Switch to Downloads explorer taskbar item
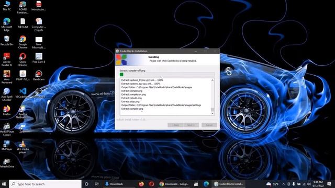 (x=119, y=184)
